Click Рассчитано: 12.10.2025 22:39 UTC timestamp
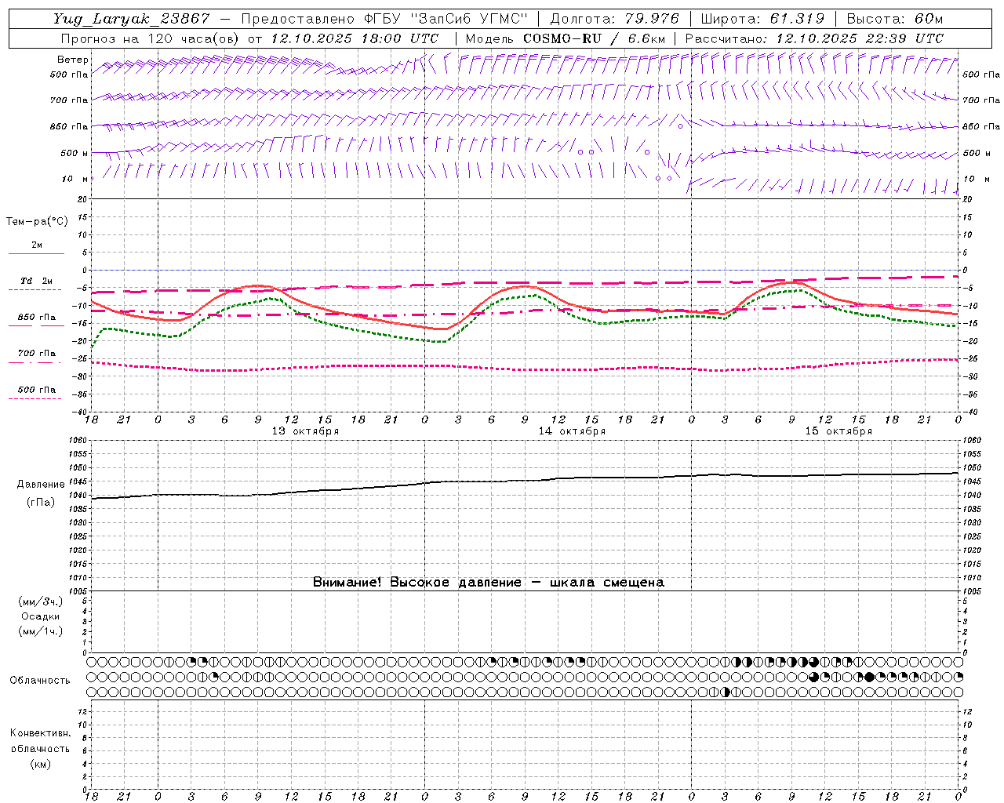The height and width of the screenshot is (803, 1004). pyautogui.click(x=814, y=38)
